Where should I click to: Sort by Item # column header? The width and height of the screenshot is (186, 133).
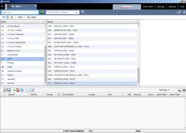click(19, 95)
